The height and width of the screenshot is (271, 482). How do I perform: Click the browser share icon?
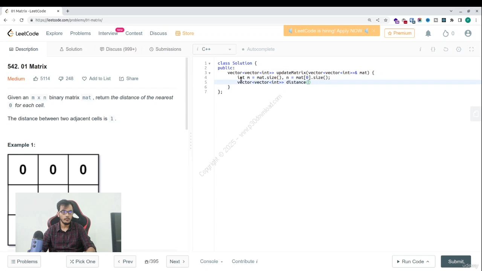[378, 20]
